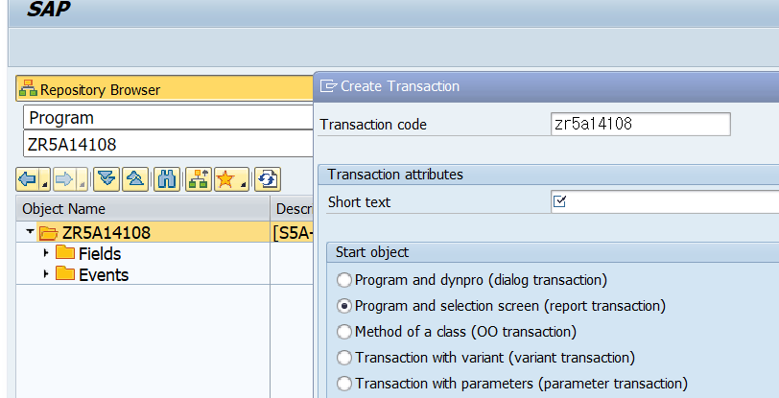The width and height of the screenshot is (779, 398).
Task: Select the Events tree item
Action: click(104, 274)
